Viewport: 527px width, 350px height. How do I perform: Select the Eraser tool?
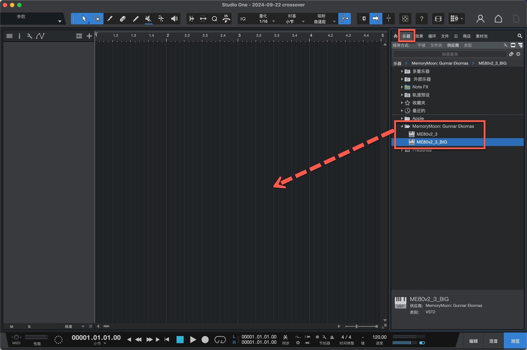[x=123, y=19]
